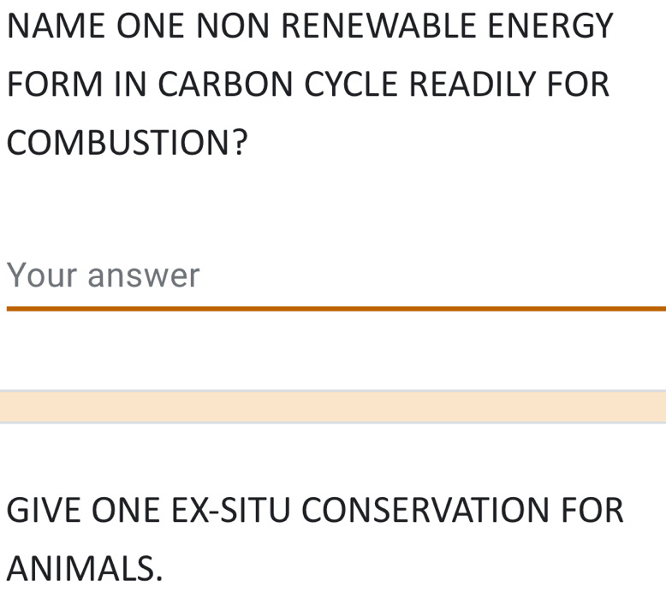
Task: Click the word 'ANIMALS.' in second question
Action: pos(84,566)
